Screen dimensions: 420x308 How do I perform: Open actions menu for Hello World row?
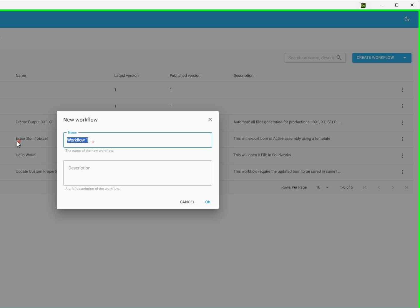(x=403, y=156)
